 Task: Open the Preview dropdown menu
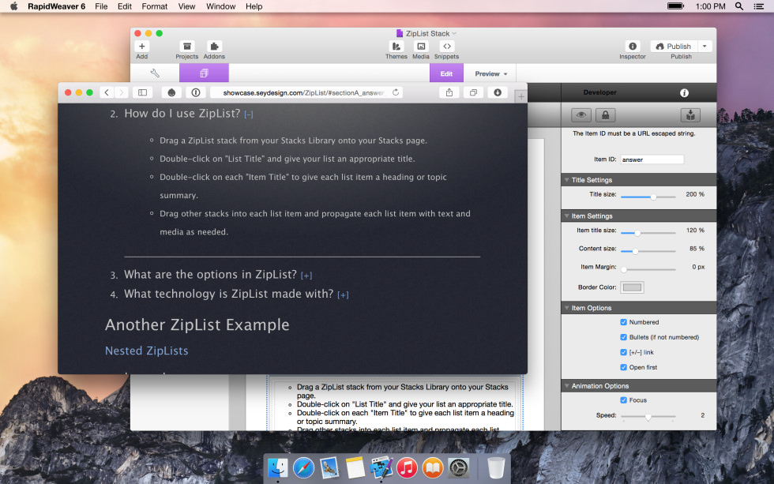click(x=490, y=73)
